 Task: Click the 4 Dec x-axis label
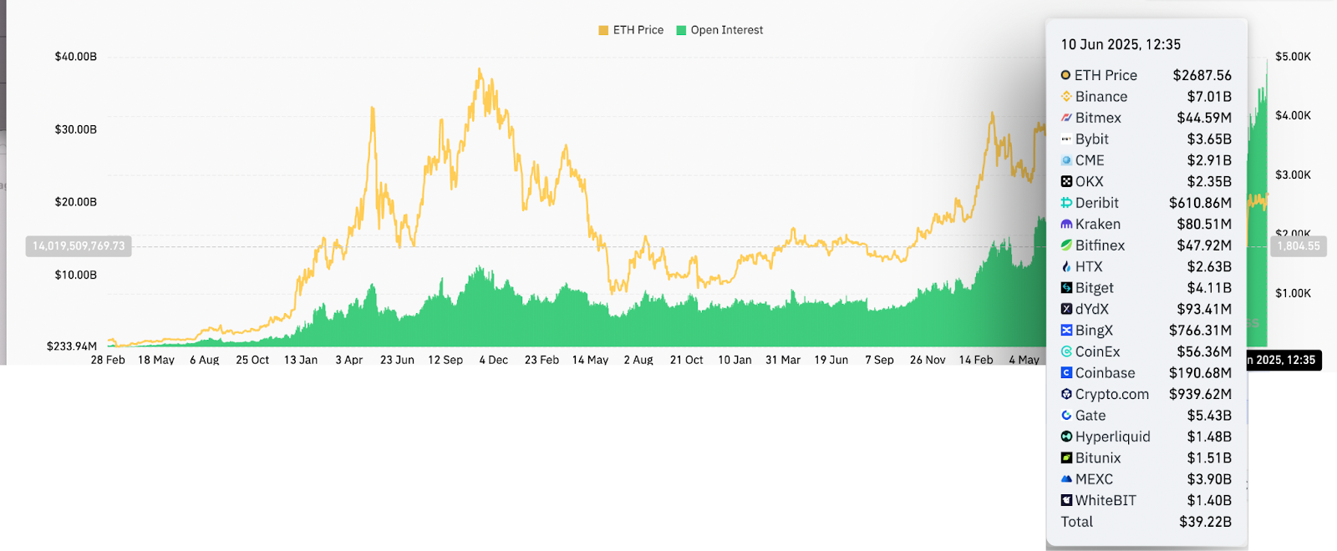click(494, 360)
